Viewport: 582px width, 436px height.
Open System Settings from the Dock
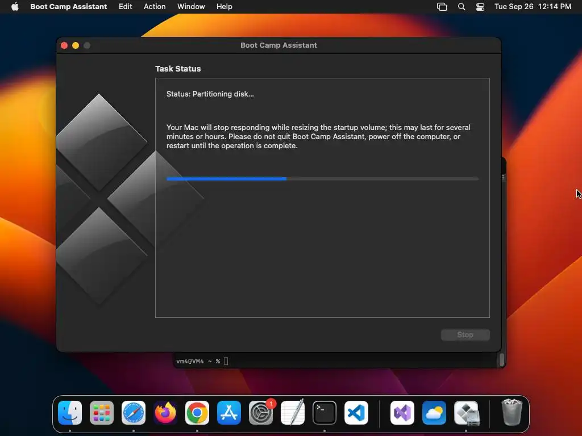260,413
